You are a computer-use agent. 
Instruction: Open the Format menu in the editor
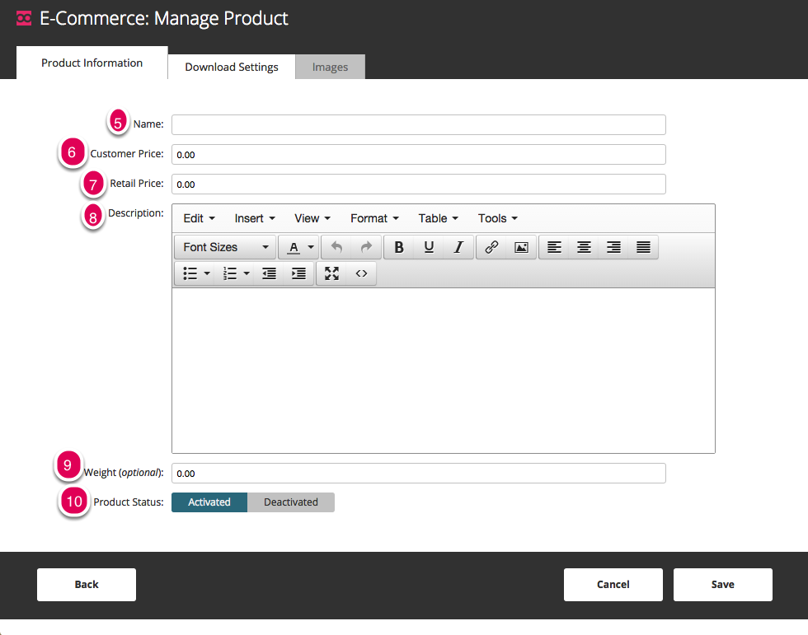[374, 218]
